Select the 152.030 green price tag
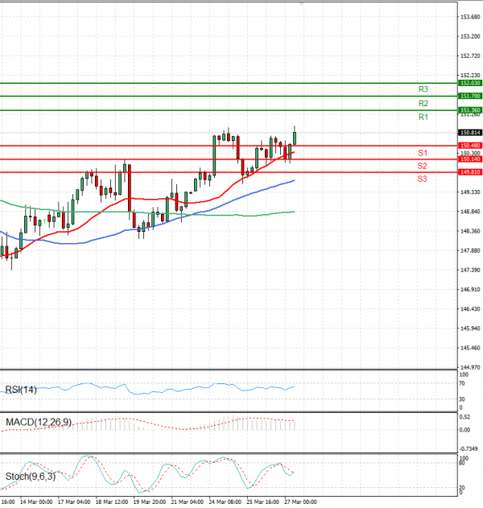Image resolution: width=483 pixels, height=508 pixels. [x=470, y=83]
